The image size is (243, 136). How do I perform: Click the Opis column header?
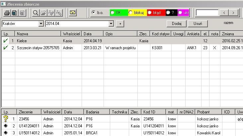coord(121,34)
